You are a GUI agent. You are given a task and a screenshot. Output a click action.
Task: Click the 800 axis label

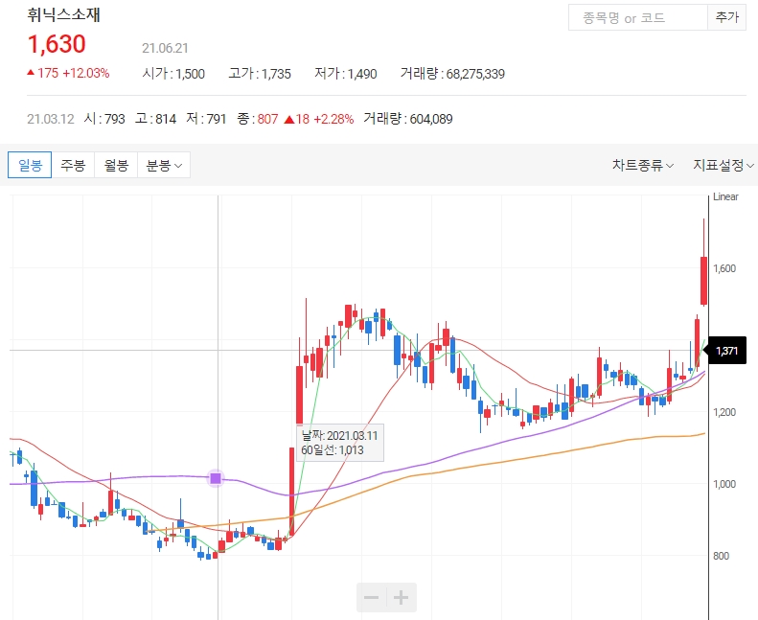coord(721,556)
